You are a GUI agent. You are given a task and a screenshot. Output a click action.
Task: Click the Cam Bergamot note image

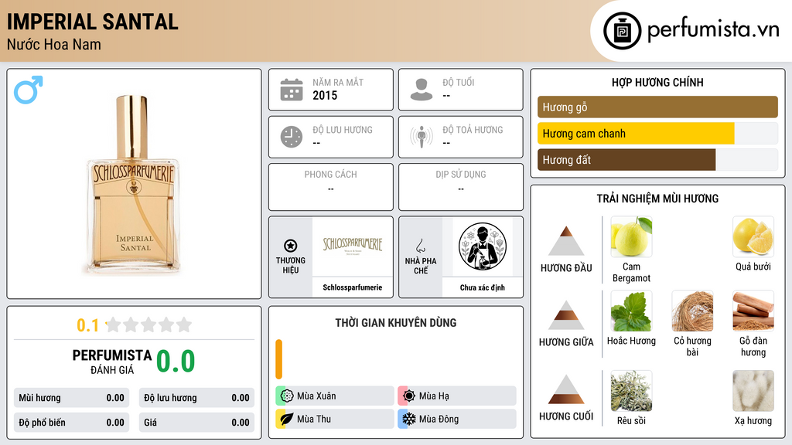click(x=631, y=236)
